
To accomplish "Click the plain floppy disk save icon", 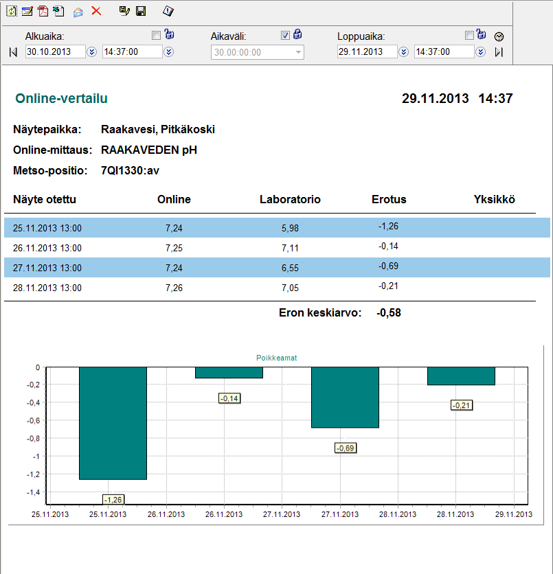I will (x=141, y=12).
